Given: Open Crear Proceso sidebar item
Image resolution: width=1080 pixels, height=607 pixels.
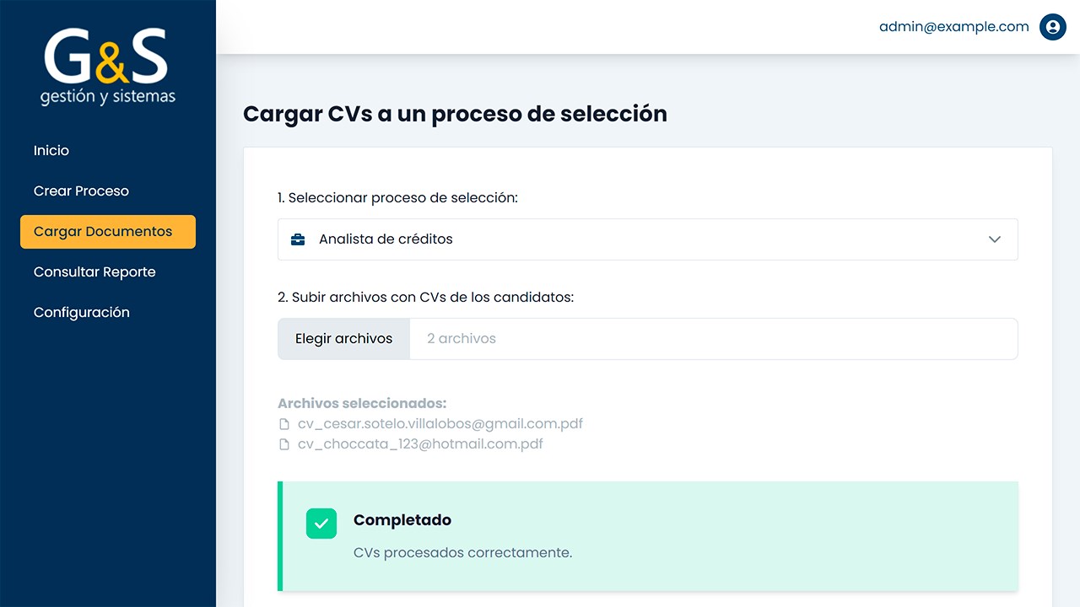Looking at the screenshot, I should [81, 191].
